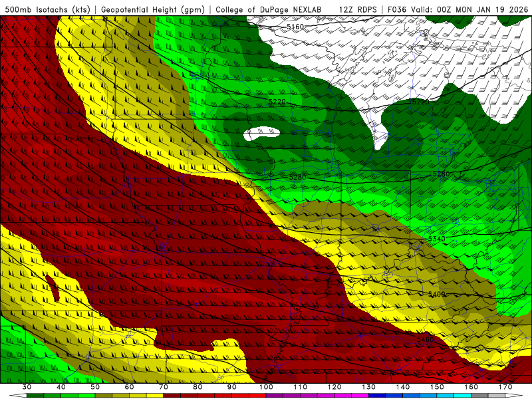Click the right 5280 contour label
The image size is (532, 399).
click(x=441, y=174)
